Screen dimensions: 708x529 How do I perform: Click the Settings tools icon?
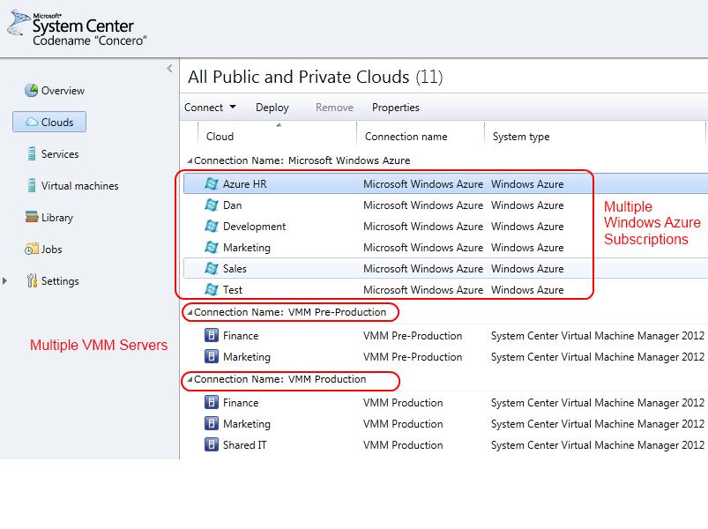point(32,280)
